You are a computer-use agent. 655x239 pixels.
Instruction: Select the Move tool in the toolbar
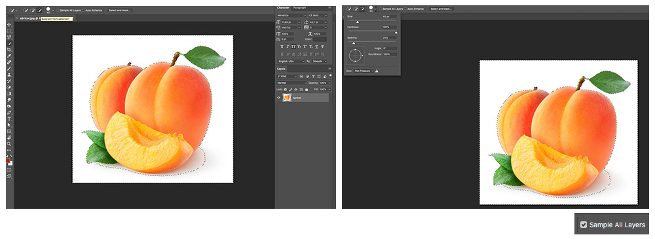coord(9,25)
